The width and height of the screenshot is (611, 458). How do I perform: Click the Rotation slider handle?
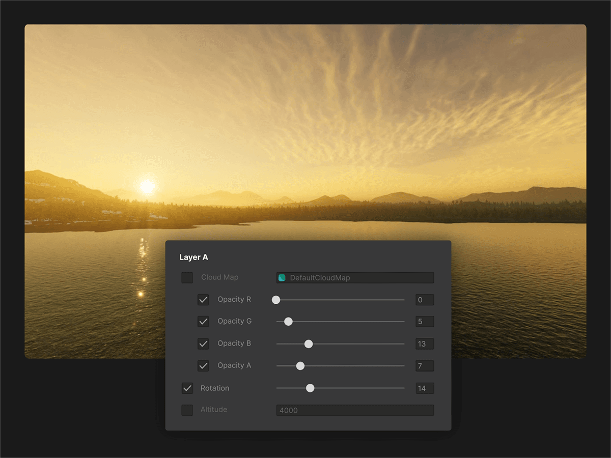[x=310, y=388]
